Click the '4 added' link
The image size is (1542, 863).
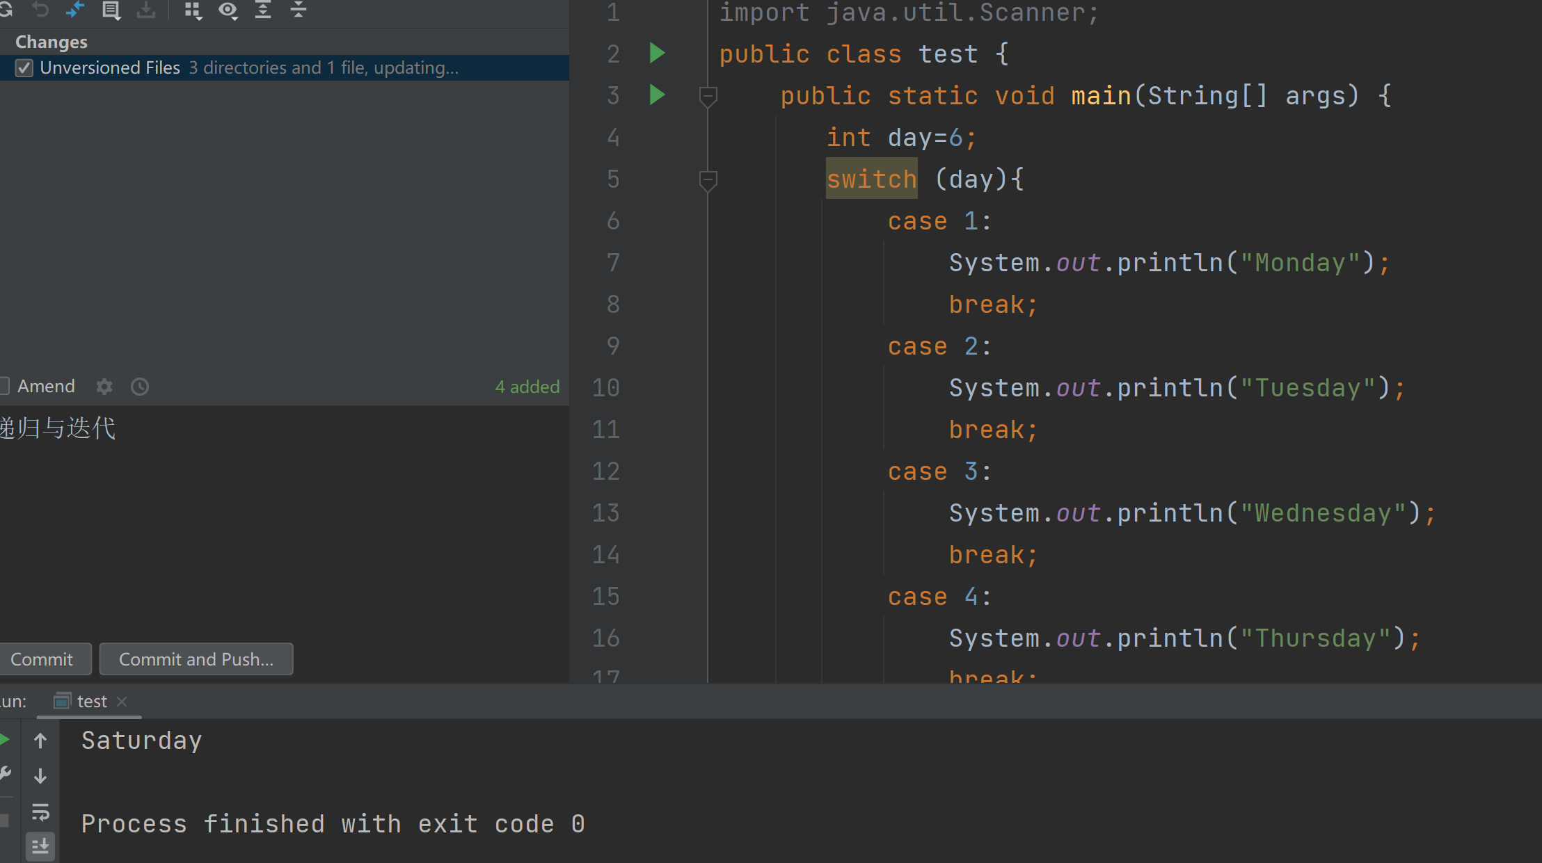point(527,387)
